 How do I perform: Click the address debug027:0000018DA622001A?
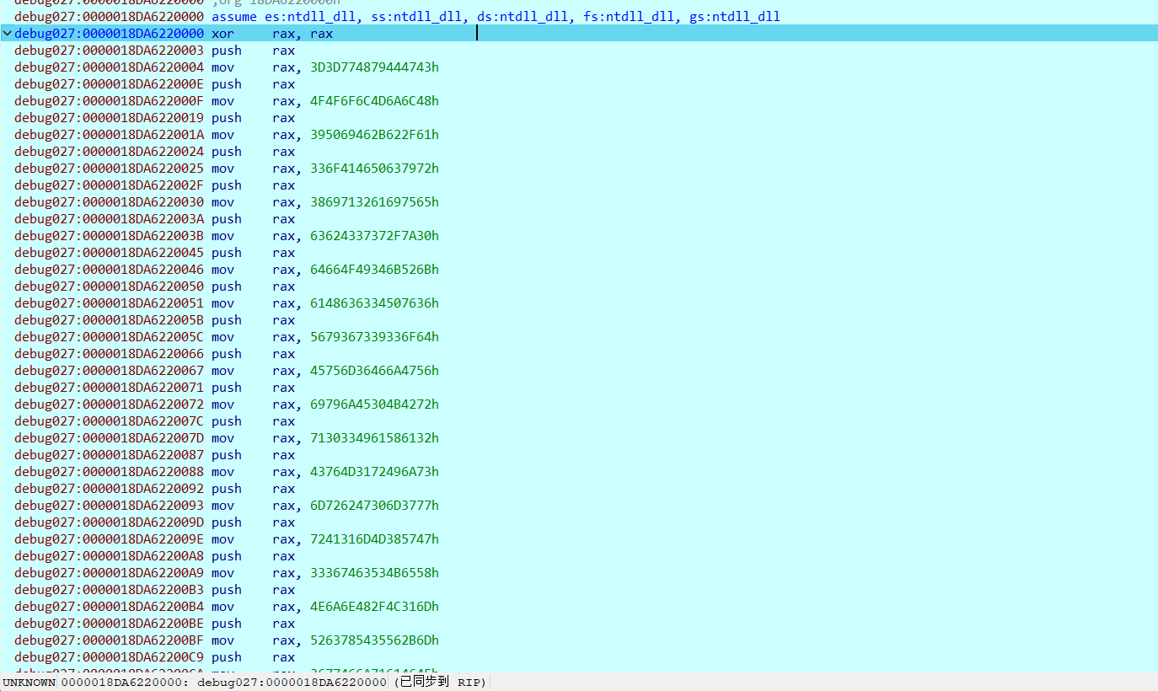[x=109, y=135]
